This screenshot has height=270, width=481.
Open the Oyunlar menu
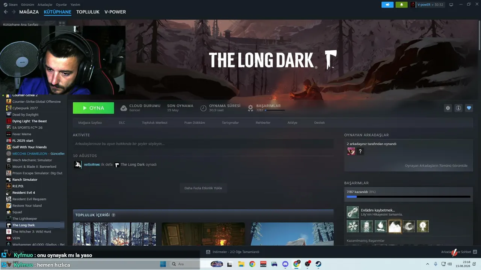click(x=61, y=4)
